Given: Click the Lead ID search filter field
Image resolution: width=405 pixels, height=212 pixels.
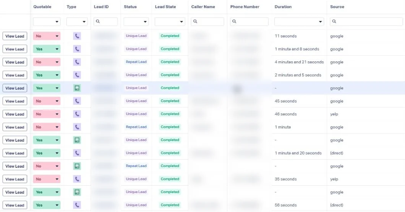Looking at the screenshot, I should 105,21.
